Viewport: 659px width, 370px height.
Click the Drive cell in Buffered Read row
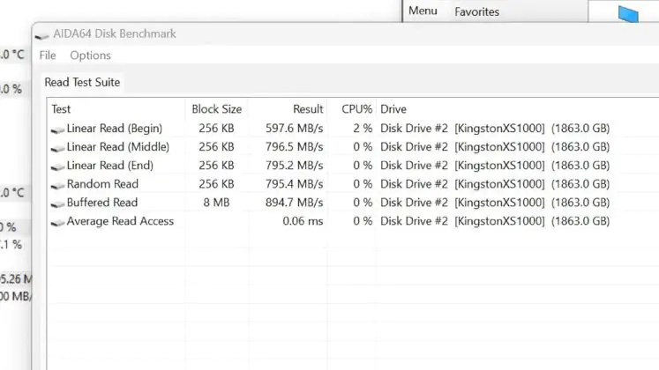tap(495, 203)
